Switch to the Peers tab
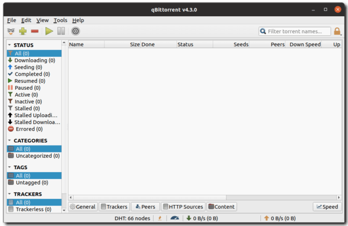This screenshot has width=348, height=226. (x=146, y=207)
